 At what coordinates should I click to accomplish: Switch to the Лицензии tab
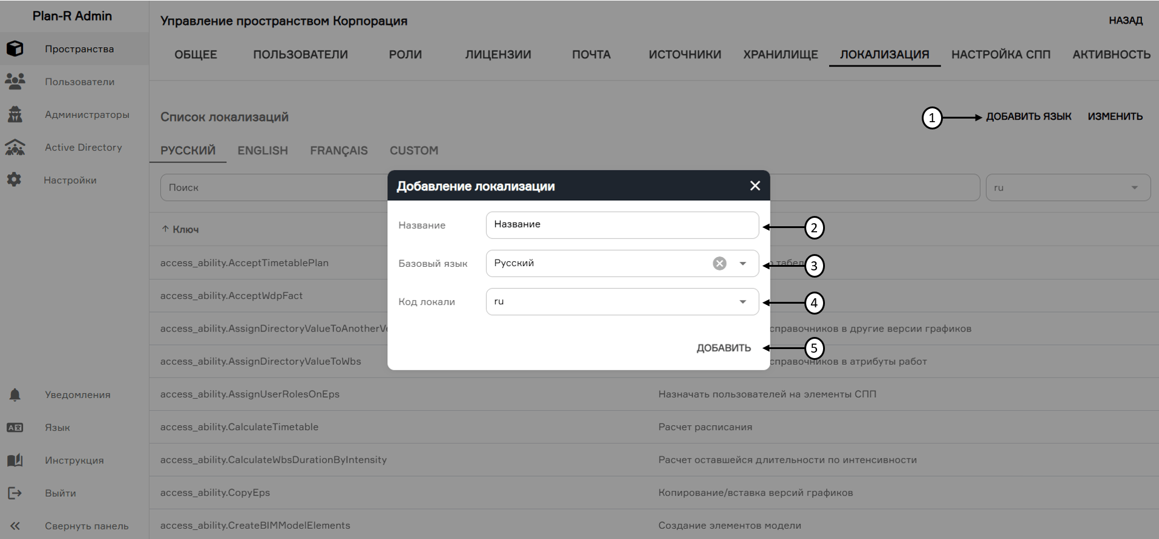pos(497,54)
